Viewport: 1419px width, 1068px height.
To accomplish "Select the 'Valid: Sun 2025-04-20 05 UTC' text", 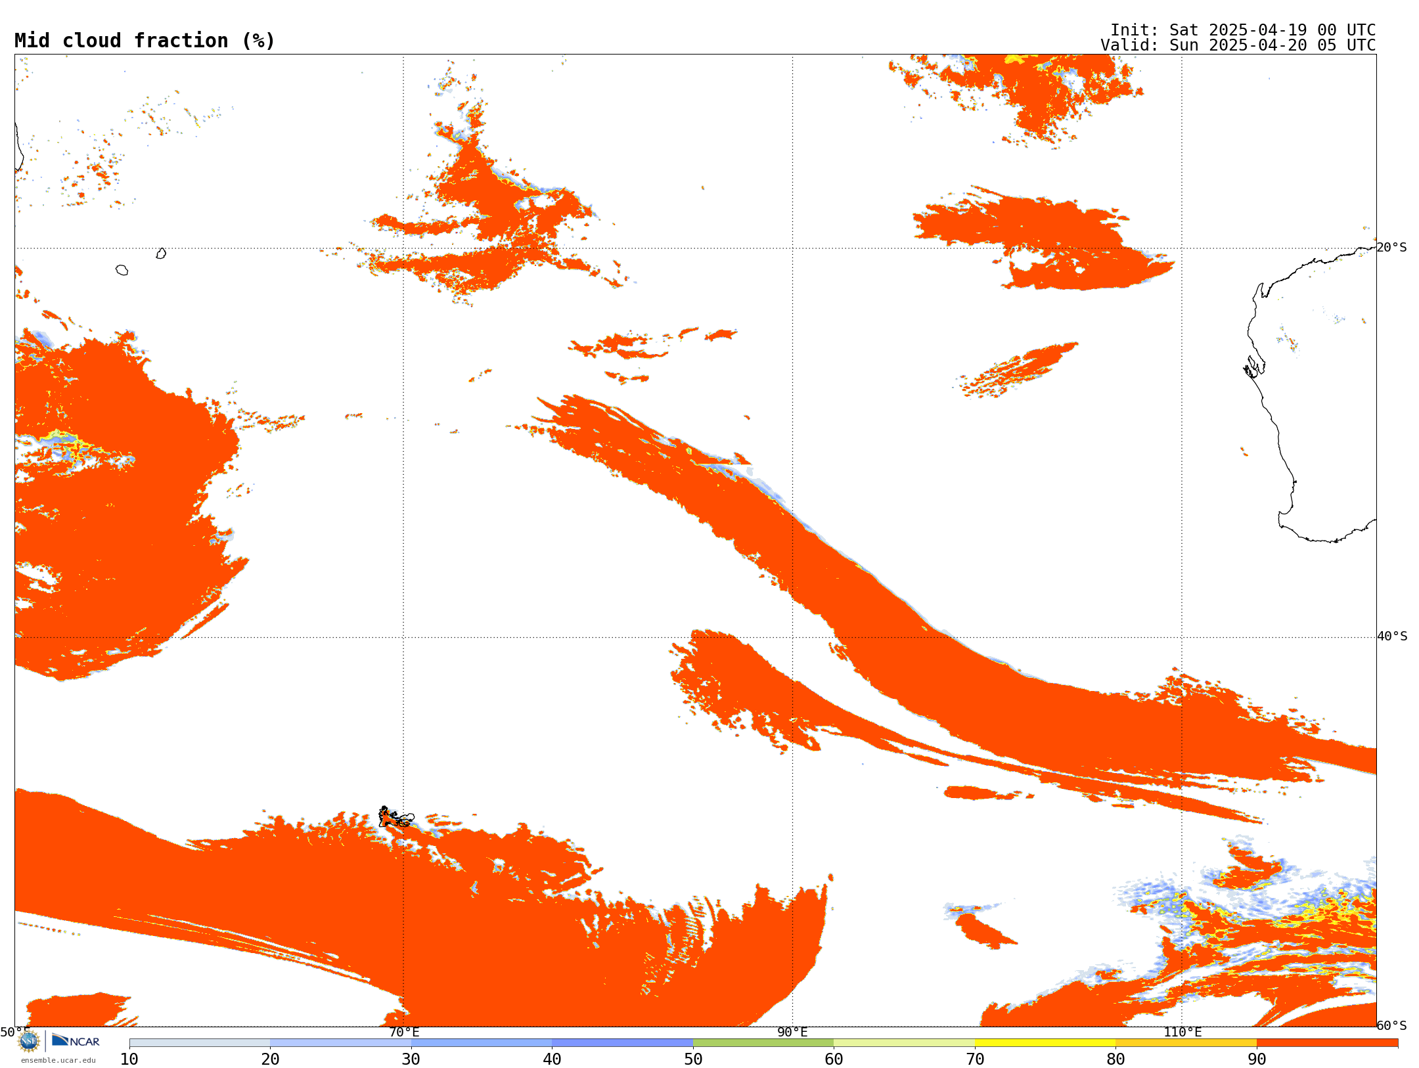I will pos(1238,45).
